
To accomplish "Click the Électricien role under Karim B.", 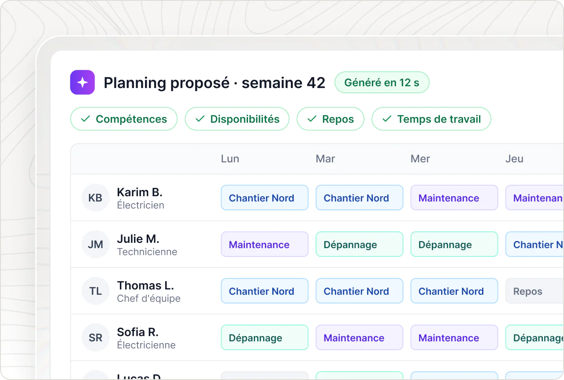I will (141, 205).
